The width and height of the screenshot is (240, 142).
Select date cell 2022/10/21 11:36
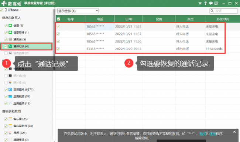128,41
